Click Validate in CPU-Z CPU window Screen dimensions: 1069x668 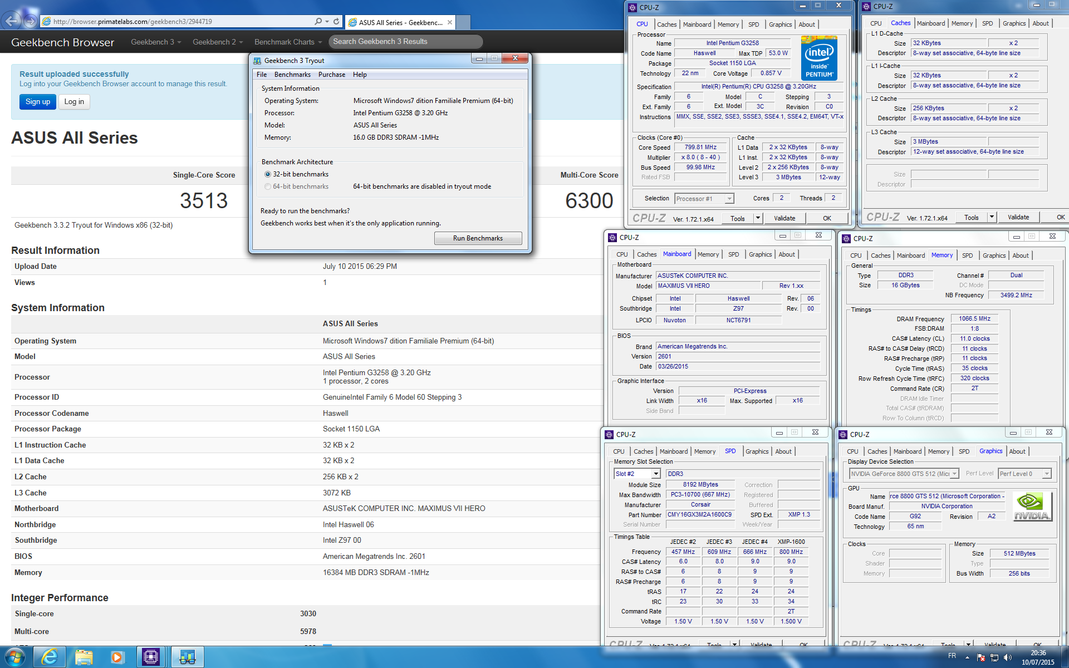(784, 218)
